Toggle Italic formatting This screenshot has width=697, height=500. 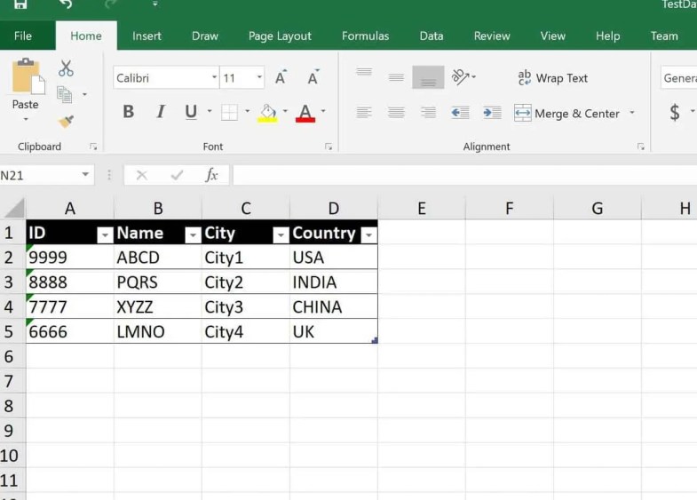pos(161,112)
